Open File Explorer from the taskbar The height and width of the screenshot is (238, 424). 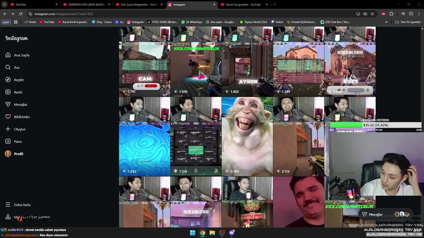click(212, 233)
